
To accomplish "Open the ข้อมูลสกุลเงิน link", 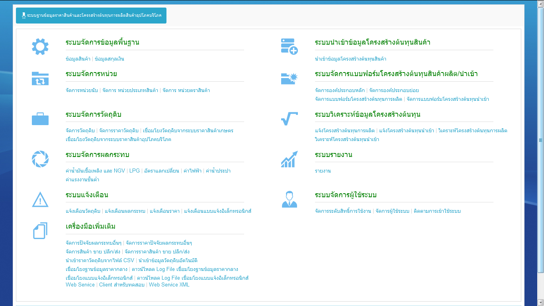I will (x=110, y=59).
